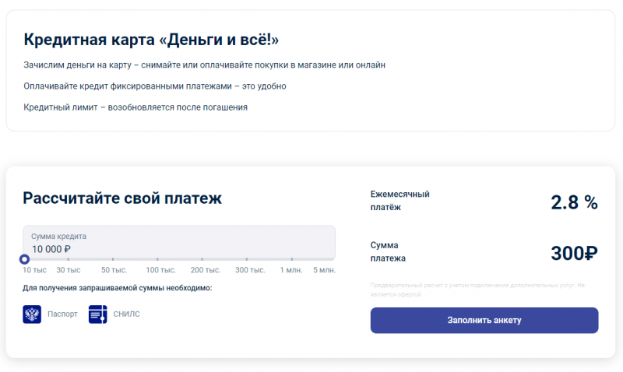Viewport: 623px width, 372px height.
Task: Set the slider to 30 тыс mark
Action: [x=69, y=259]
